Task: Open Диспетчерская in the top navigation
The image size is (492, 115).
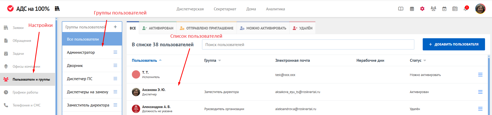Action: pos(190,9)
